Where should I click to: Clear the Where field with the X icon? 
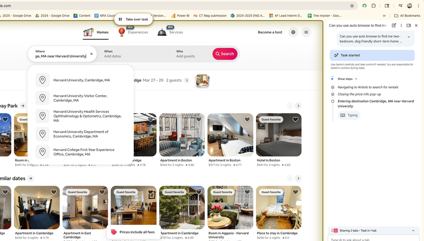coord(91,54)
